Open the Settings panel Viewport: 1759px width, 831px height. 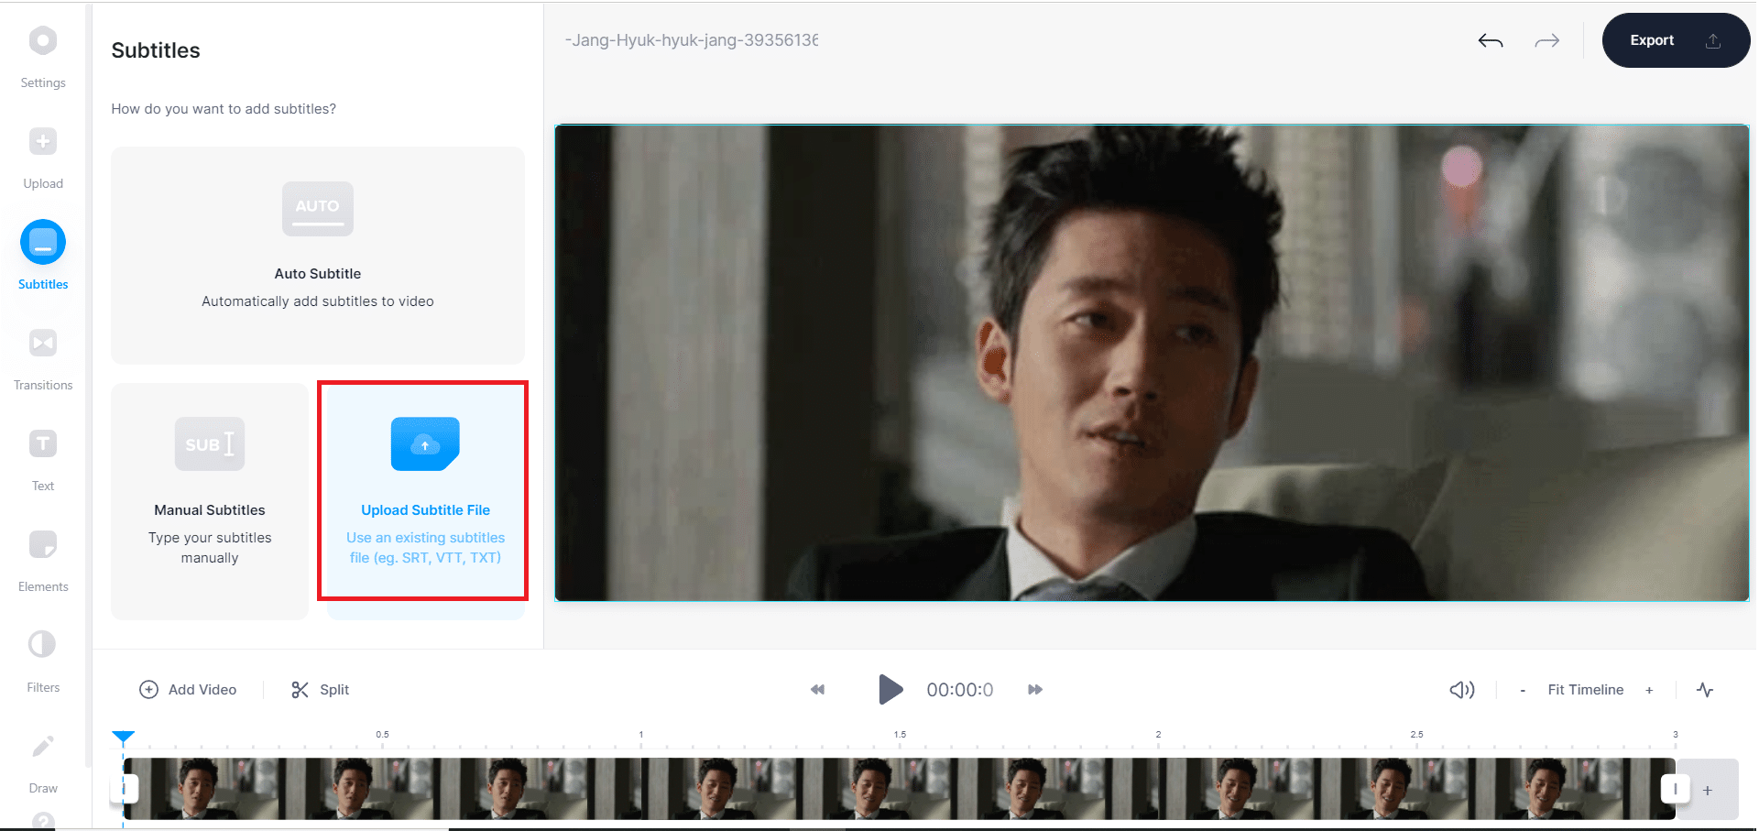click(42, 55)
